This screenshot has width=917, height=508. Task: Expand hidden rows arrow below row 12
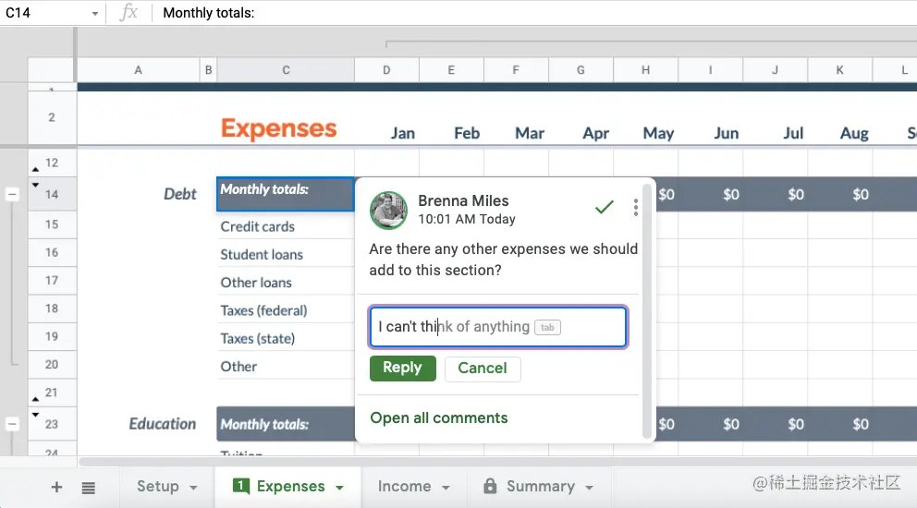35,170
